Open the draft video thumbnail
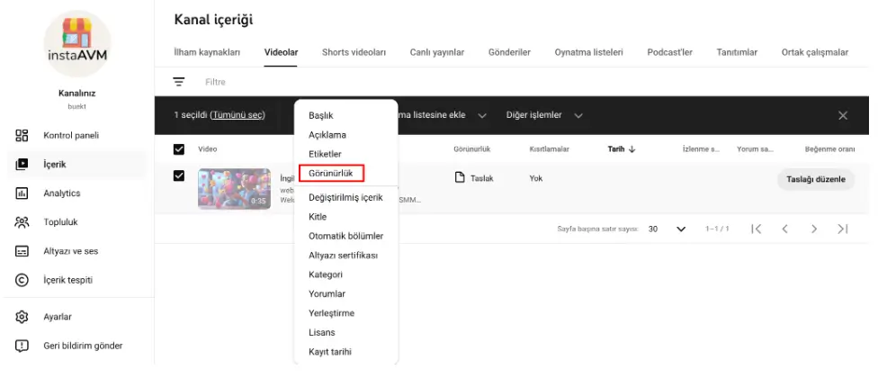This screenshot has height=378, width=878. pyautogui.click(x=234, y=189)
